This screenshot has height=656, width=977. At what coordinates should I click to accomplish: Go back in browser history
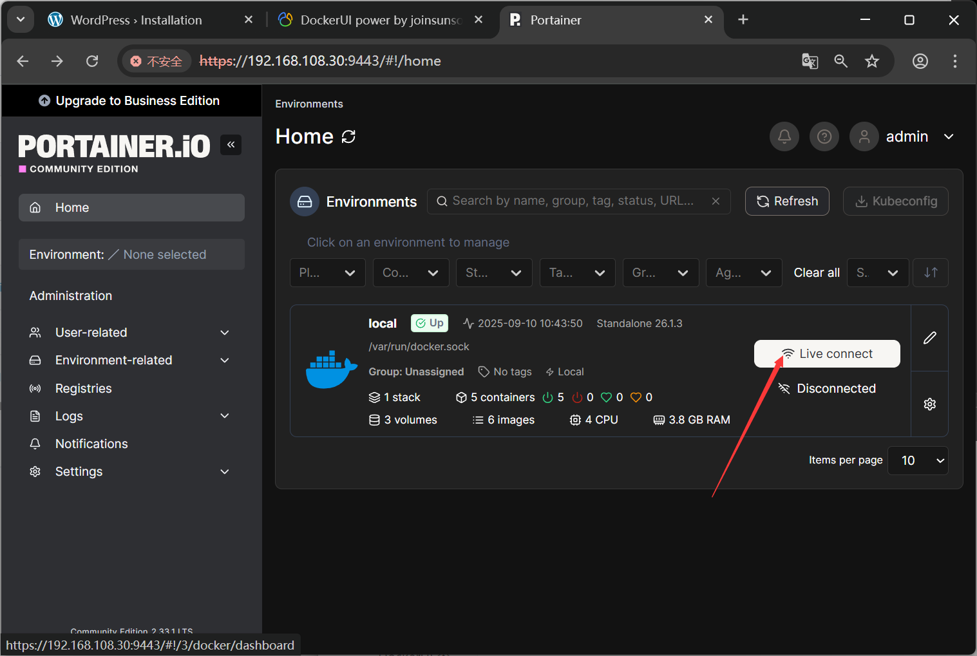[23, 61]
